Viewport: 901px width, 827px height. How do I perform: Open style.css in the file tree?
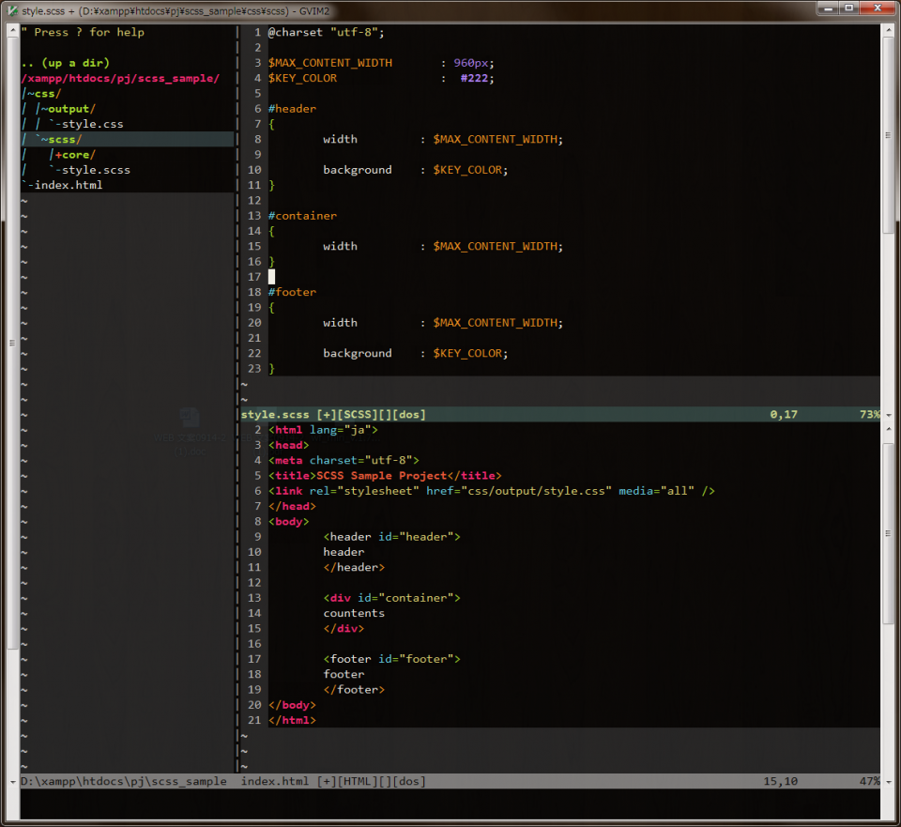click(x=92, y=124)
